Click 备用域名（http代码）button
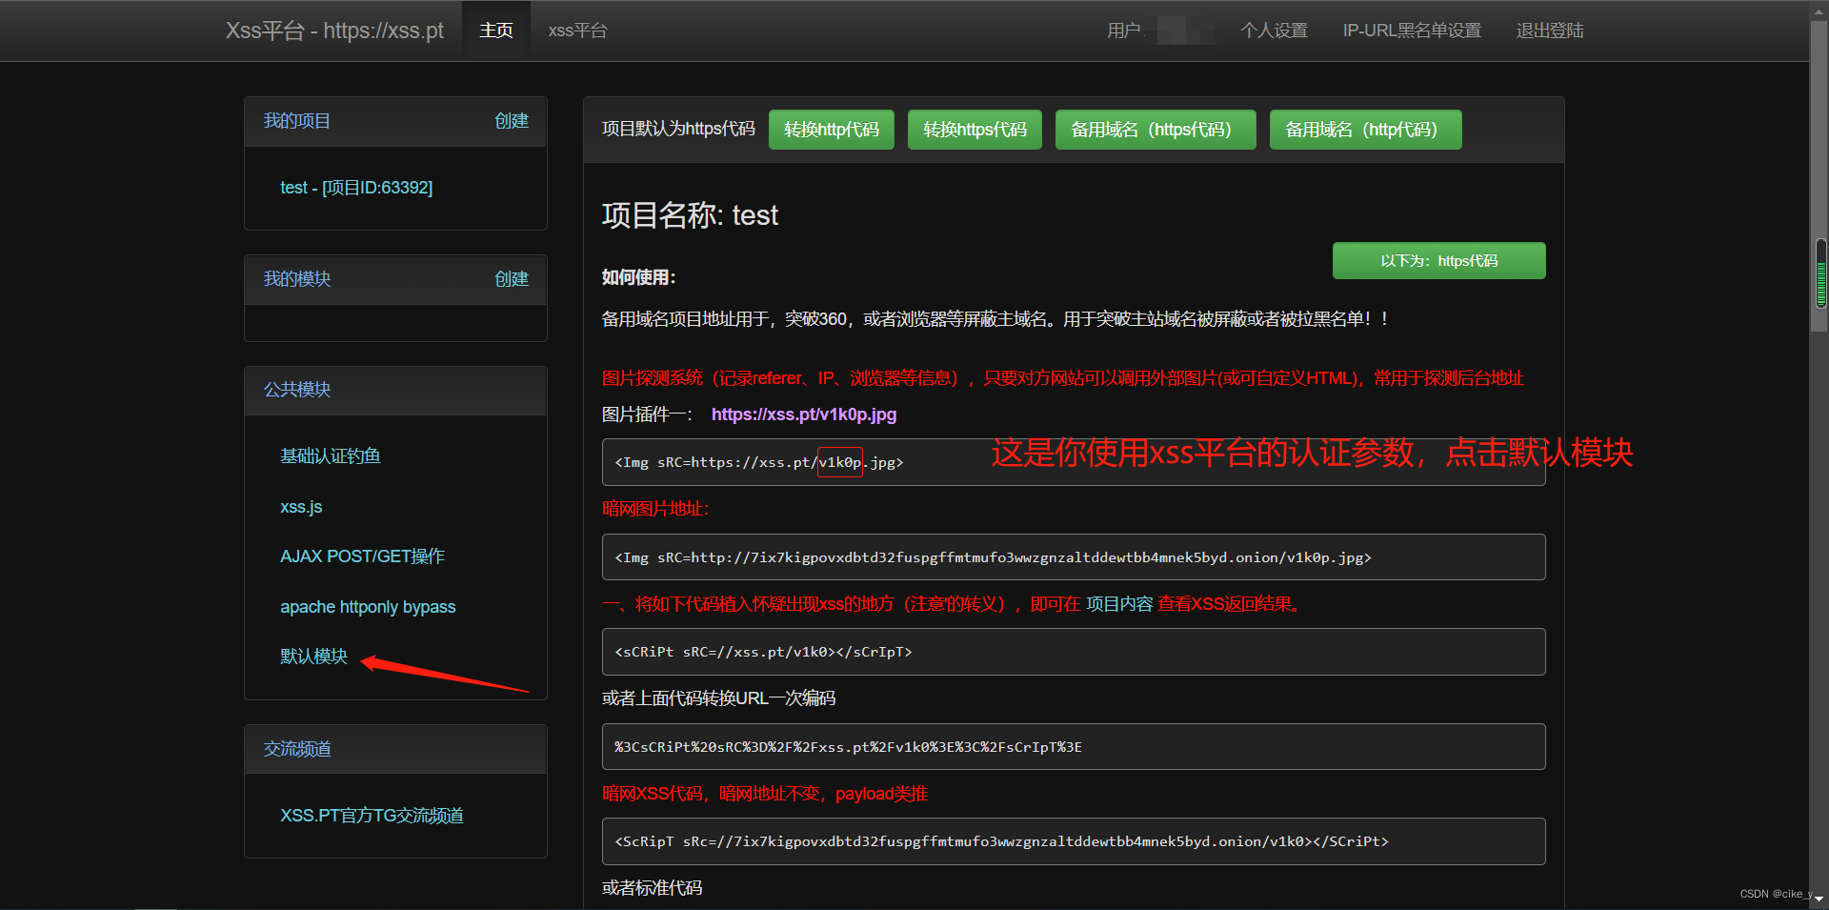Viewport: 1829px width, 910px height. click(x=1366, y=130)
